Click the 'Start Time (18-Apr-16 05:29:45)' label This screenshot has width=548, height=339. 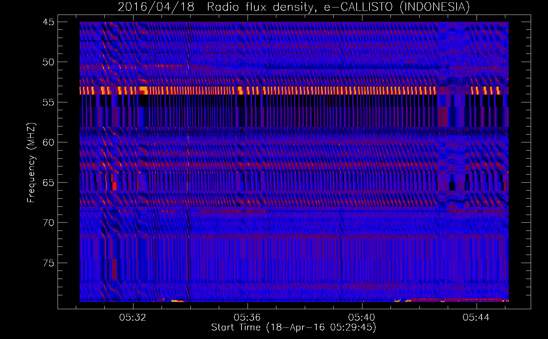point(294,327)
